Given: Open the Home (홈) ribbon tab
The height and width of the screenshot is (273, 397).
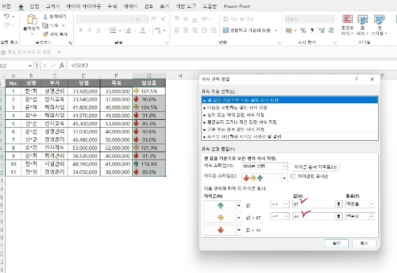Looking at the screenshot, I should coord(21,6).
